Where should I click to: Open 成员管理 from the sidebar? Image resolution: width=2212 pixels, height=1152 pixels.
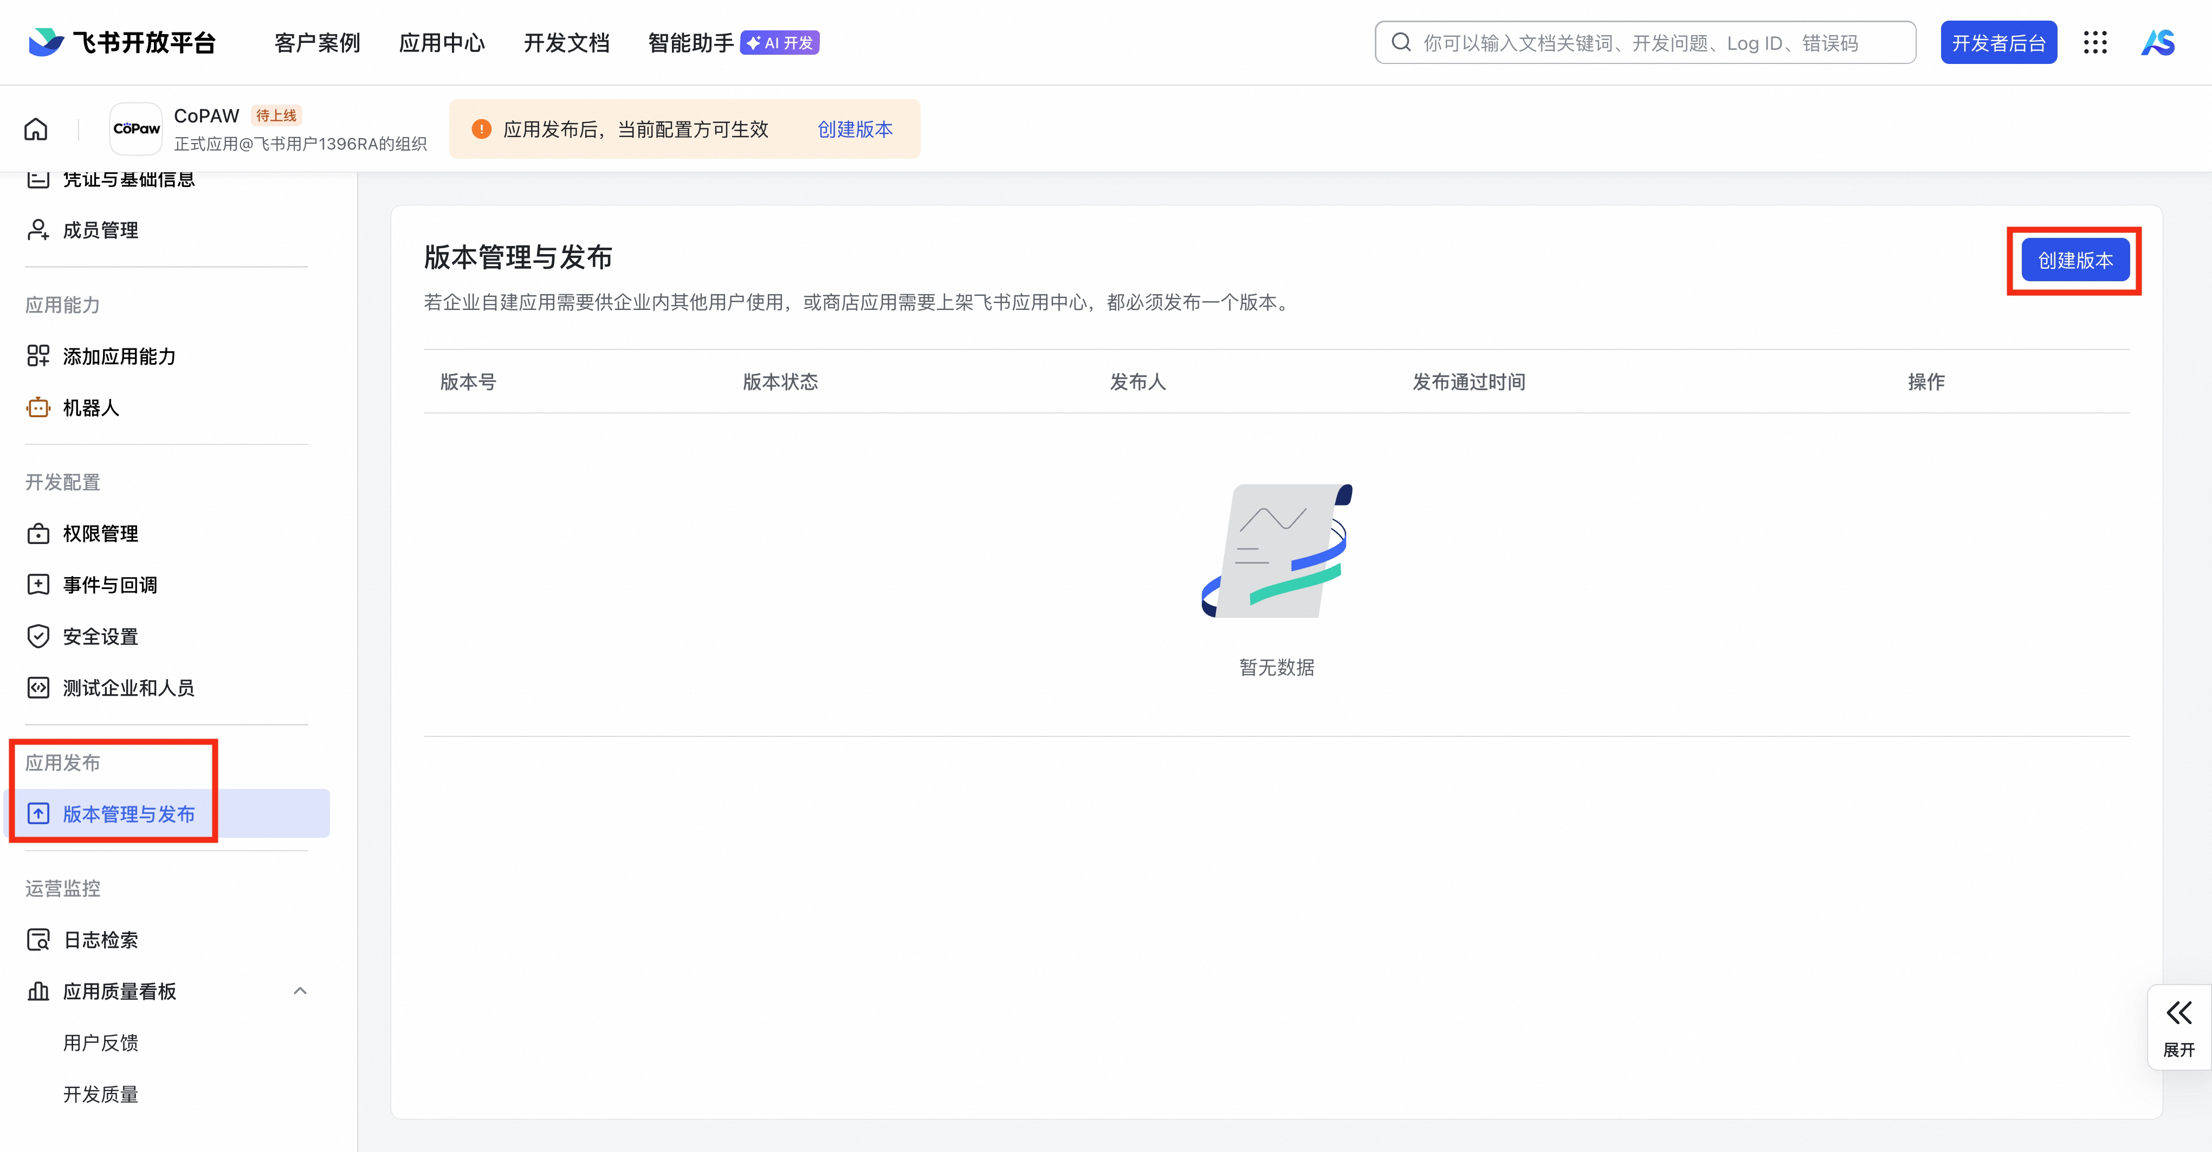pos(100,229)
